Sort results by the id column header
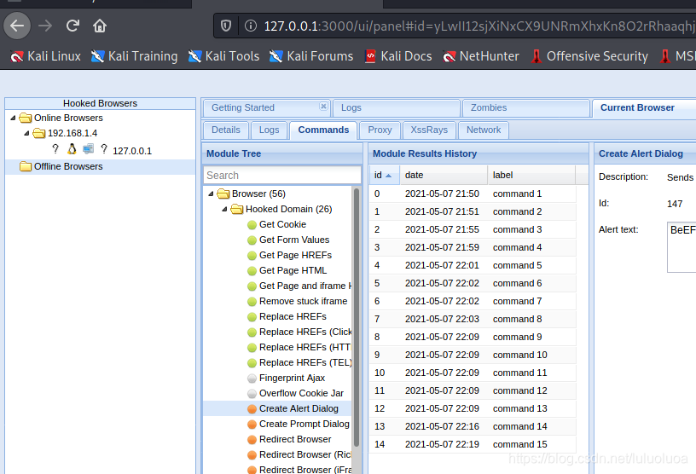 [x=384, y=176]
